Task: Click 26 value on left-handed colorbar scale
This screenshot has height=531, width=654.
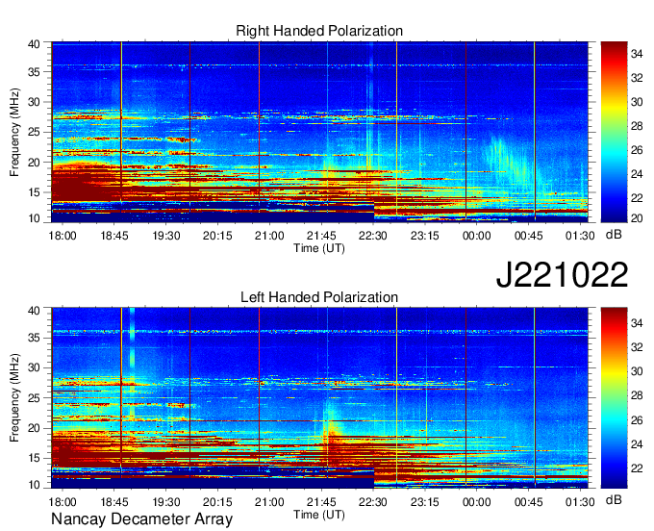Action: click(x=637, y=420)
